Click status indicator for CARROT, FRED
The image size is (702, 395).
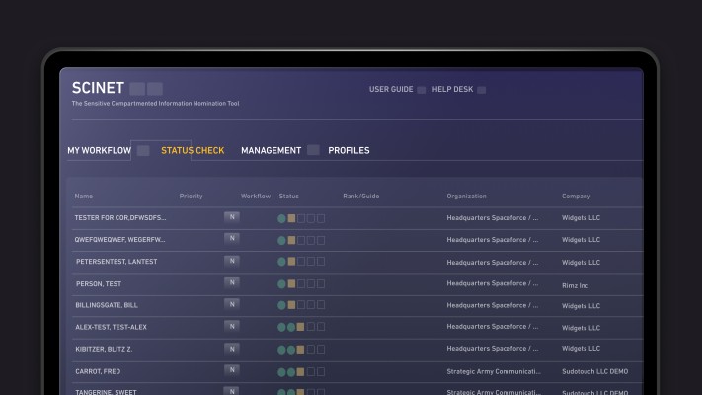point(301,371)
